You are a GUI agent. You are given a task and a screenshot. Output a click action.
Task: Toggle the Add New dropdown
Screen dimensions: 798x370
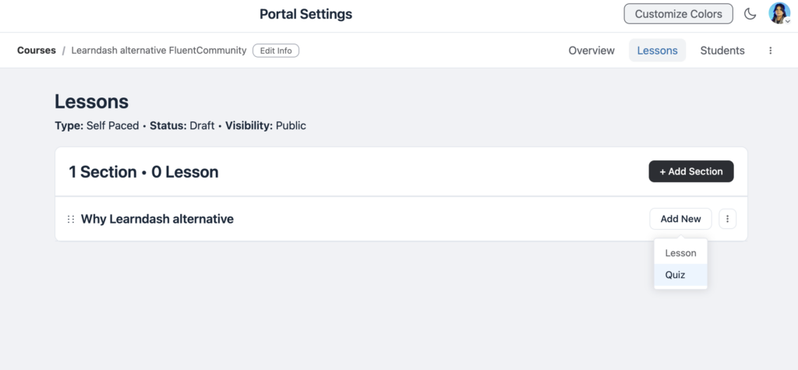[680, 219]
